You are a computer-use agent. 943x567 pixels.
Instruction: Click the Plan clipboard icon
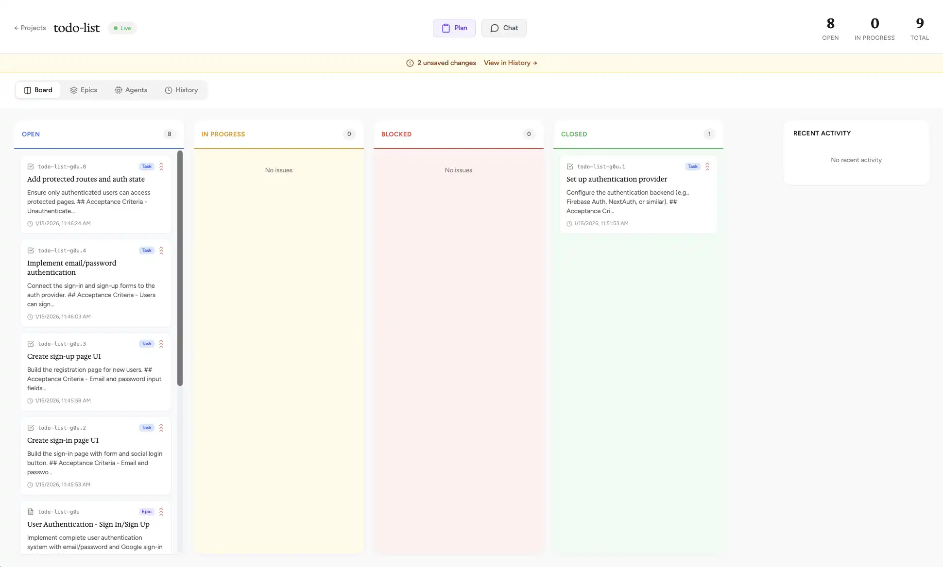coord(446,28)
